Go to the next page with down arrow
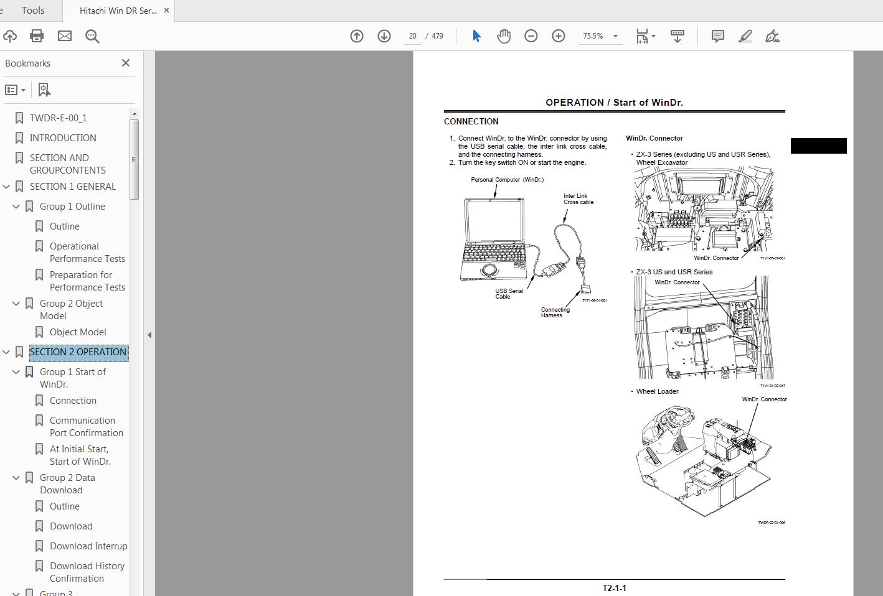The height and width of the screenshot is (596, 883). coord(384,35)
